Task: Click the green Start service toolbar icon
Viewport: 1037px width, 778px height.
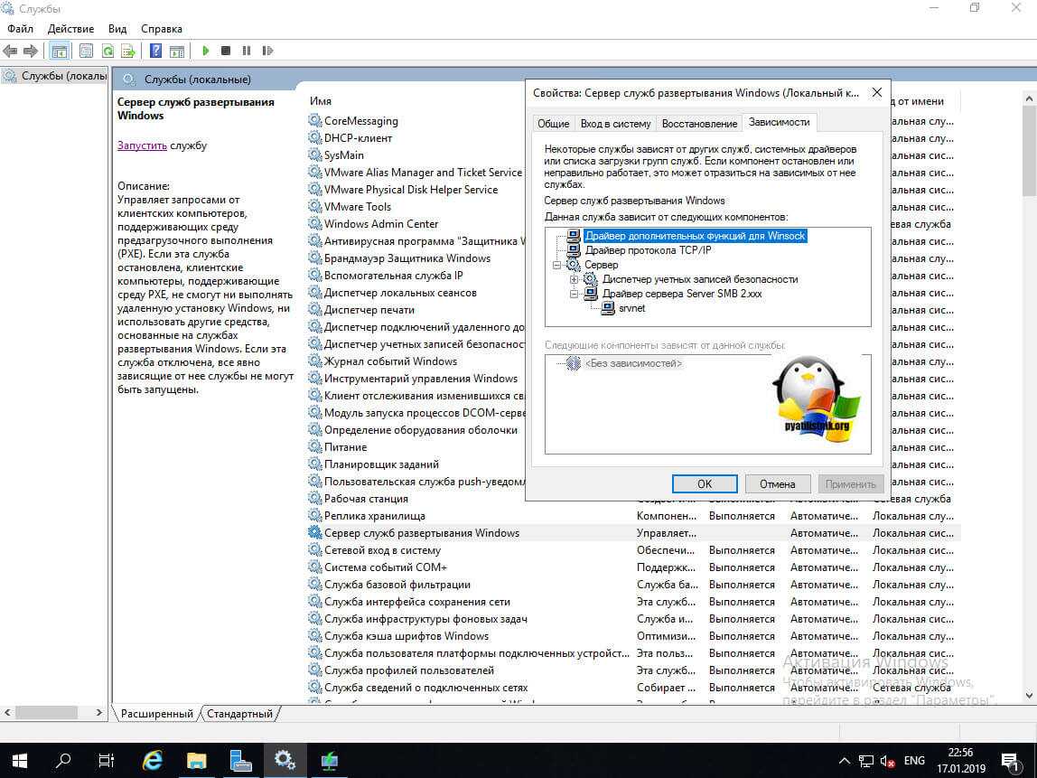Action: 206,52
